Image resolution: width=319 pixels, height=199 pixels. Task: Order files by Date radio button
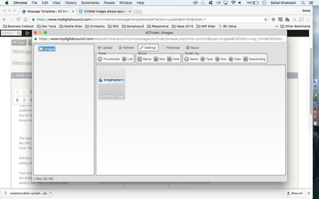click(231, 59)
